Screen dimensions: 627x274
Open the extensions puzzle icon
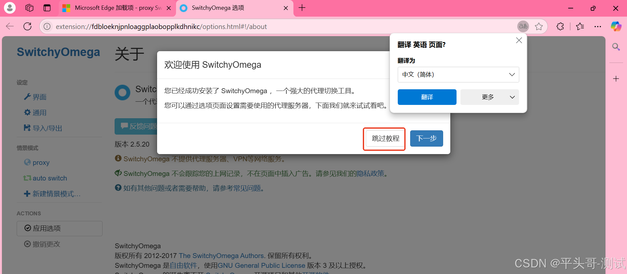pos(560,26)
